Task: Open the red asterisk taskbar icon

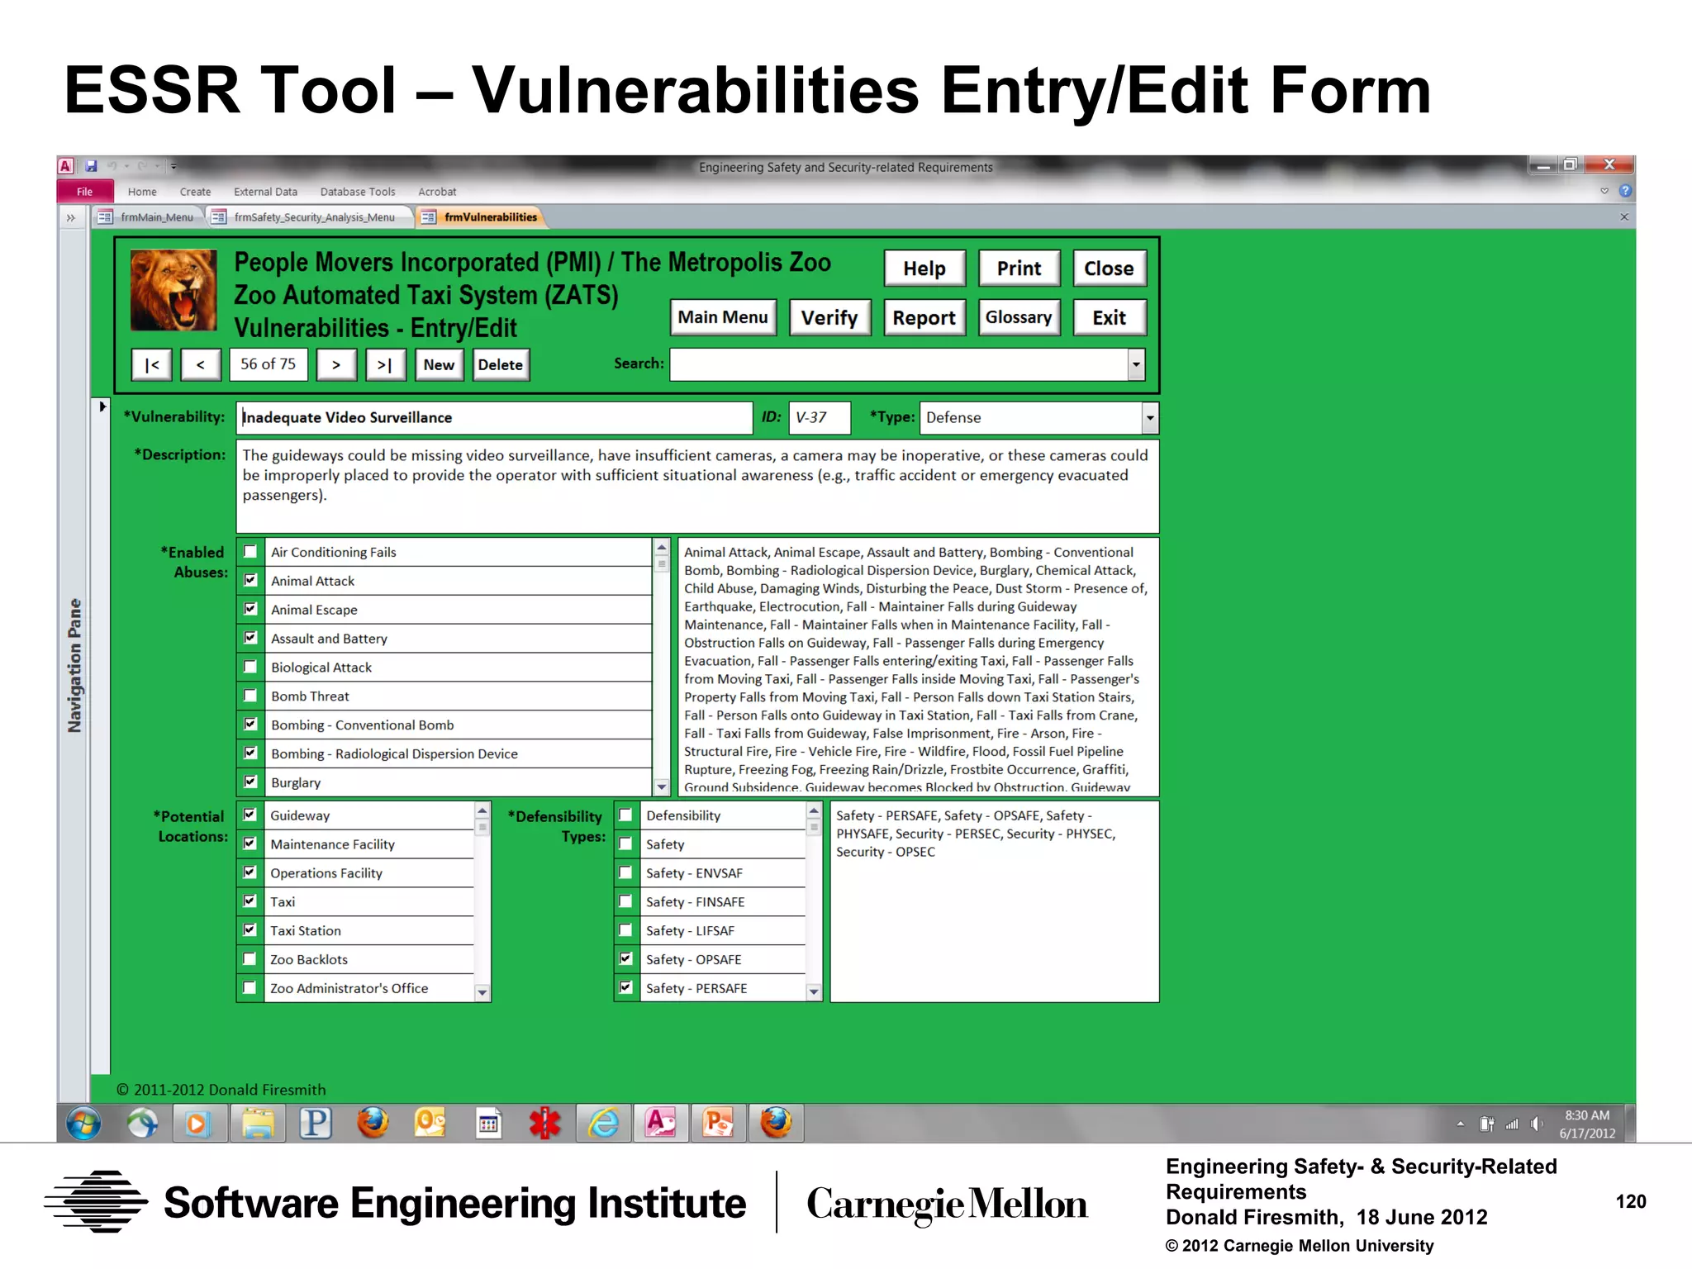Action: coord(545,1124)
